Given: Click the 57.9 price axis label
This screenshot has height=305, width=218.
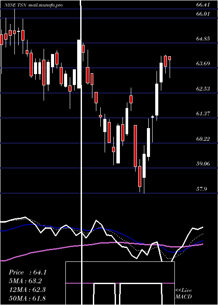Looking at the screenshot, I should coord(201,189).
